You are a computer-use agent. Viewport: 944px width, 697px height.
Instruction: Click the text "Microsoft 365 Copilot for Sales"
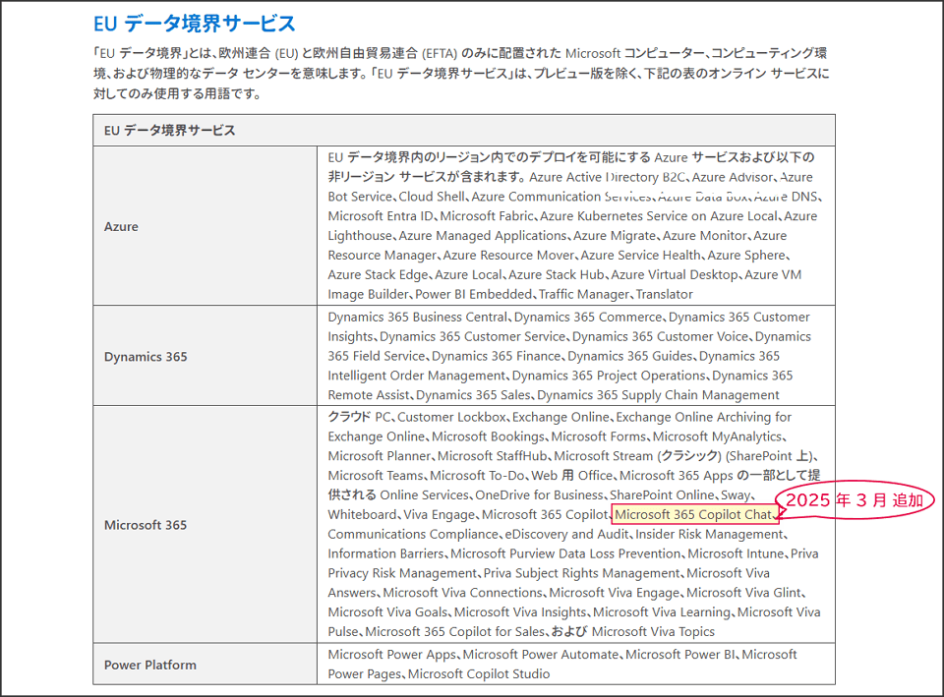(454, 631)
